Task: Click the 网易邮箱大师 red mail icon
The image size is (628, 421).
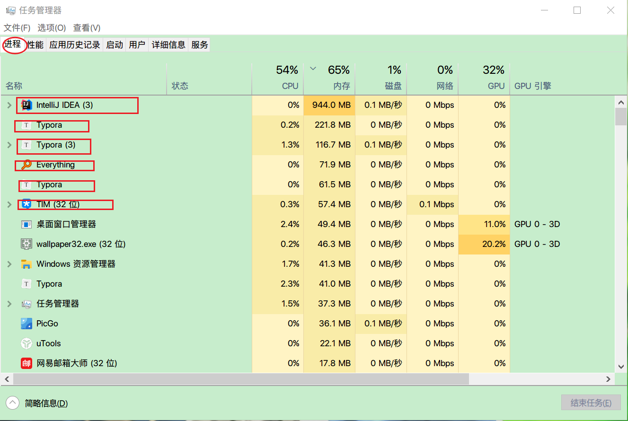Action: pyautogui.click(x=27, y=363)
